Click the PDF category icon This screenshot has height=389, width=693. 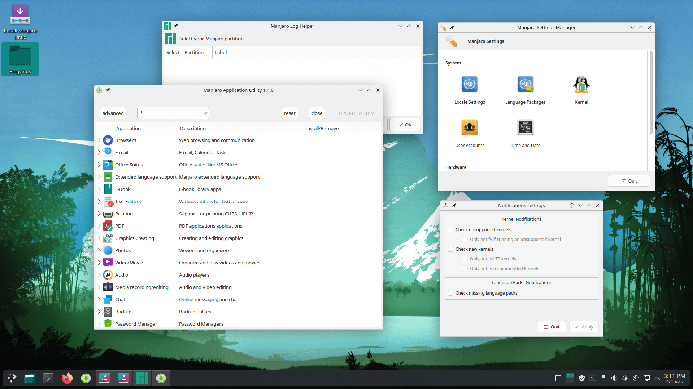tap(108, 226)
